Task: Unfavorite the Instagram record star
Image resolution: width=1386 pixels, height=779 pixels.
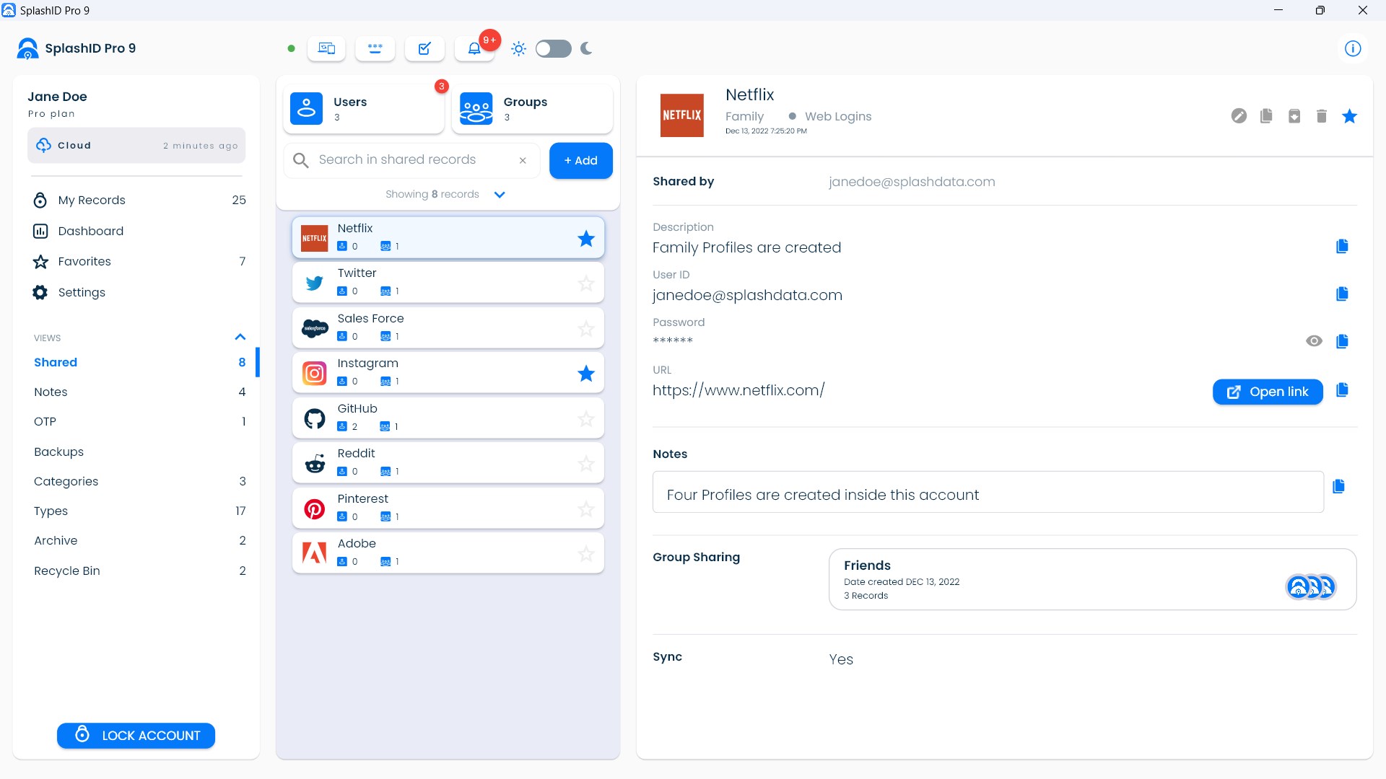Action: pyautogui.click(x=585, y=374)
